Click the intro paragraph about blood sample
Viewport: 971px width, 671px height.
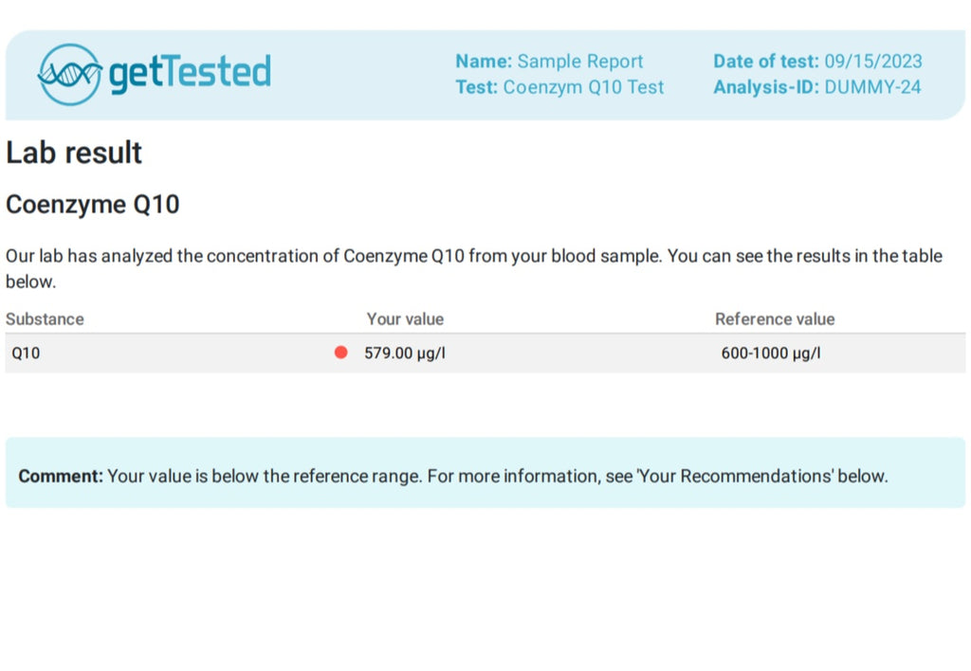[x=474, y=256]
